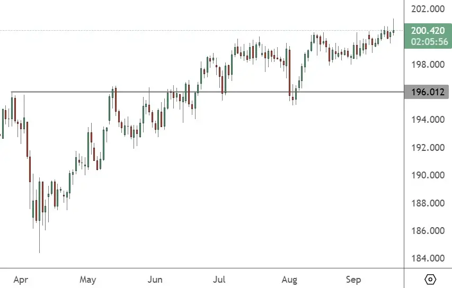Screen dimensions: 452x288
Task: Click the 202.000 price axis label
Action: 428,9
